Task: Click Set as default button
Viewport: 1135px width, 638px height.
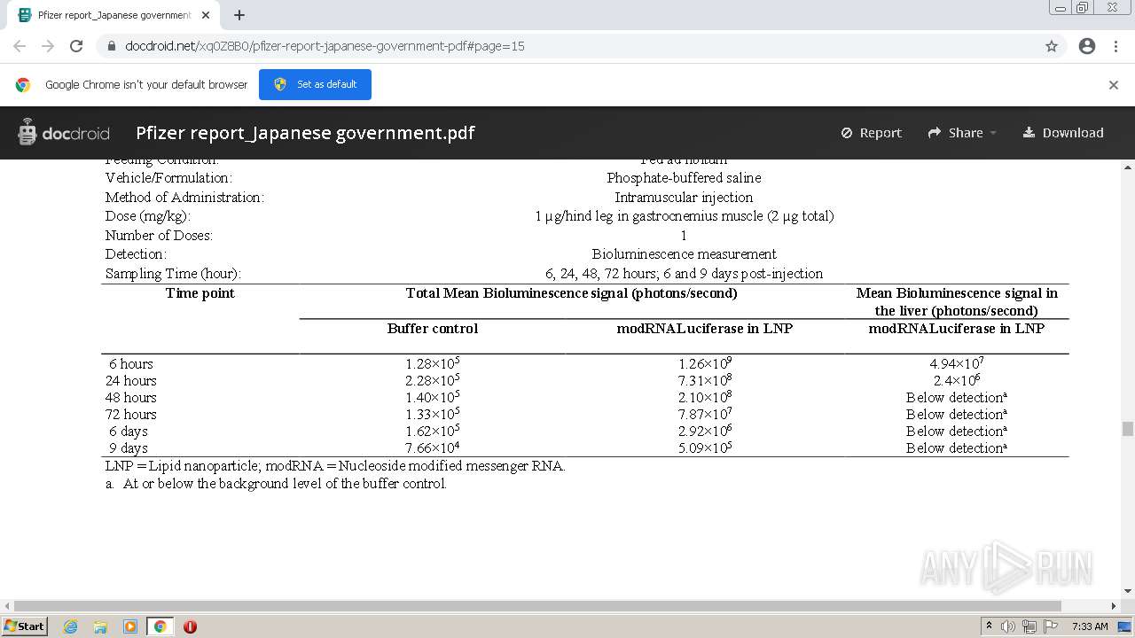Action: point(315,84)
